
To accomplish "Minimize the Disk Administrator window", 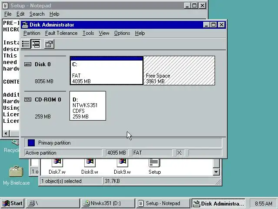I will click(206, 25).
